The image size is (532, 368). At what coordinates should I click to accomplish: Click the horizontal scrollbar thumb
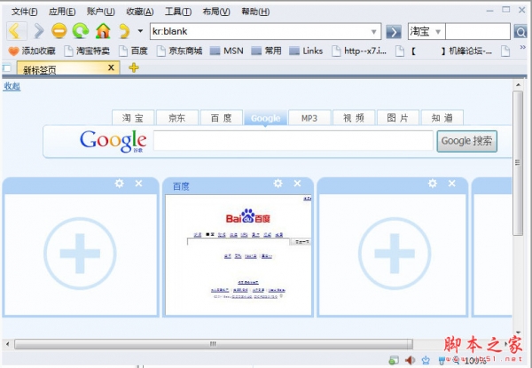[x=214, y=344]
